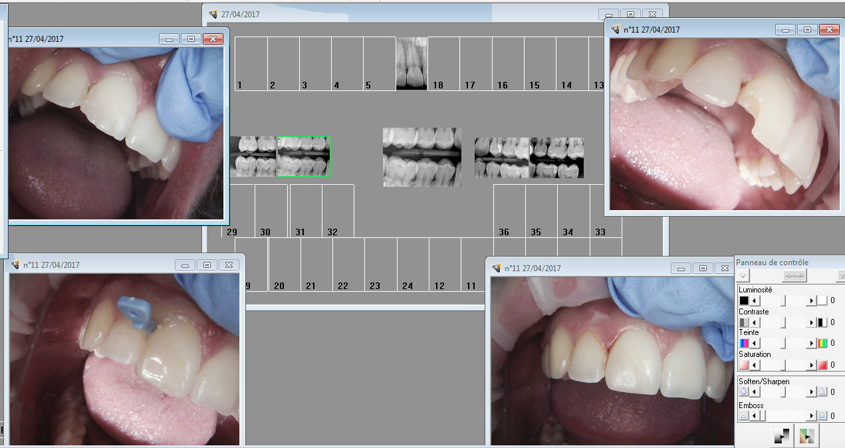Image resolution: width=845 pixels, height=448 pixels.
Task: Click the Saturation slider handle
Action: tap(783, 365)
